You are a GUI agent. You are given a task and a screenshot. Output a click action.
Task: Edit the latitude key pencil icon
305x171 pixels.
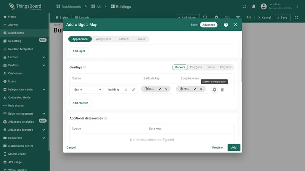point(160,89)
